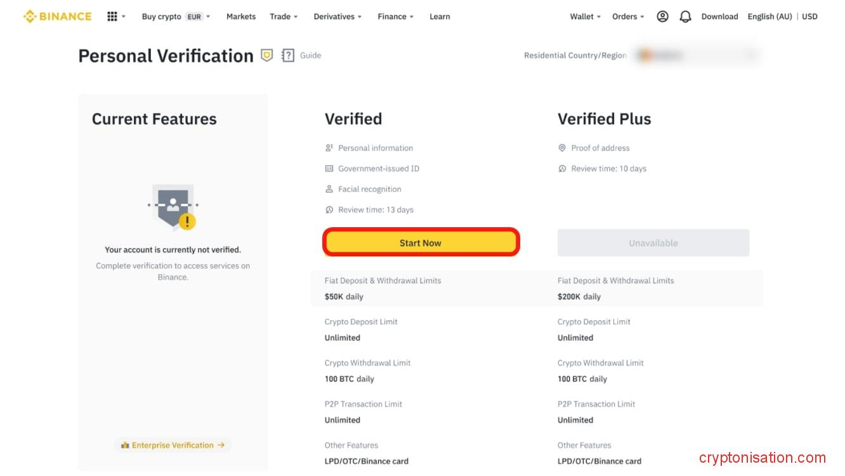Click the arrow icon after Enterprise Verification
Screen dimensions: 845x476
221,445
